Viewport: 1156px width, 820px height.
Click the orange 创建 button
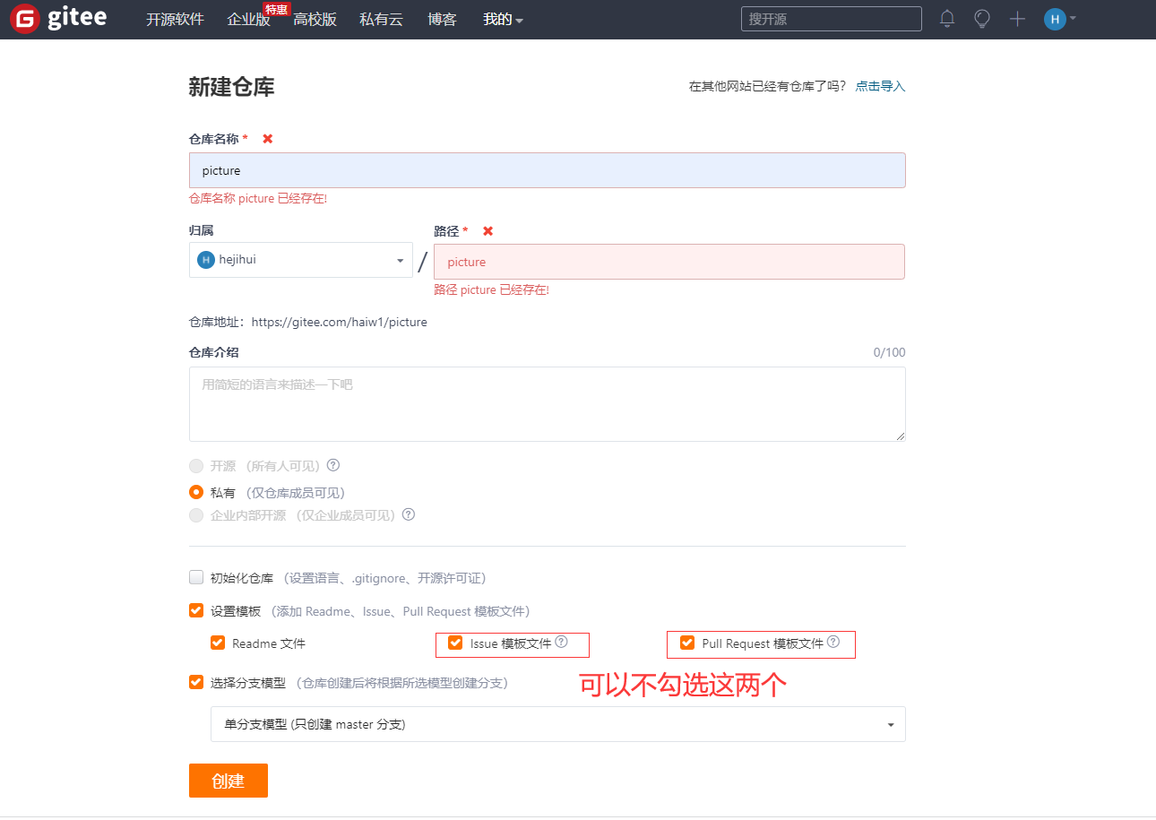click(228, 781)
